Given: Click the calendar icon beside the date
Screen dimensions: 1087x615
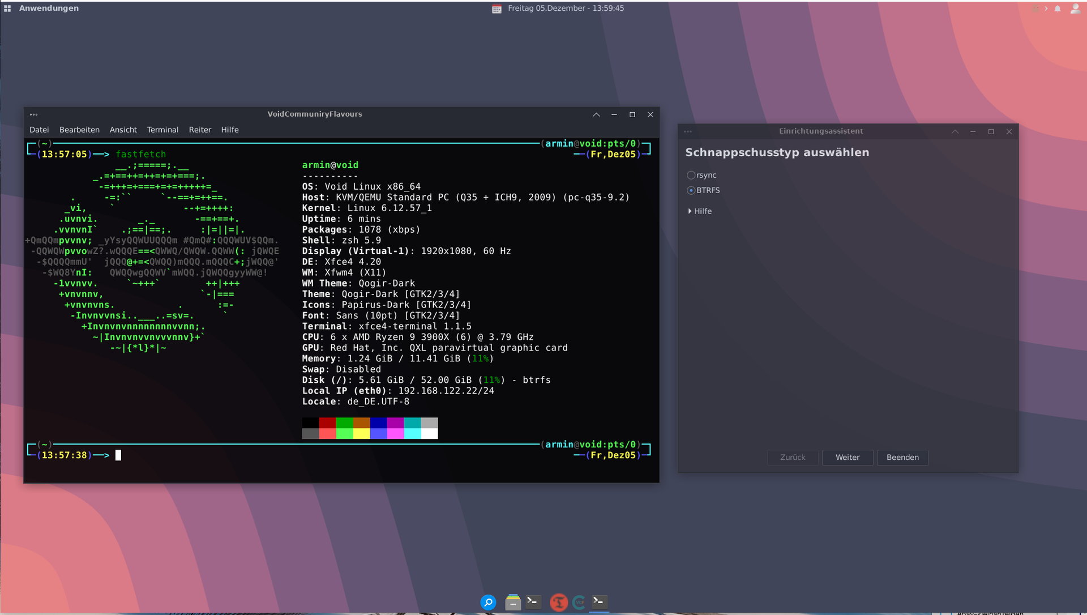Looking at the screenshot, I should pos(497,8).
